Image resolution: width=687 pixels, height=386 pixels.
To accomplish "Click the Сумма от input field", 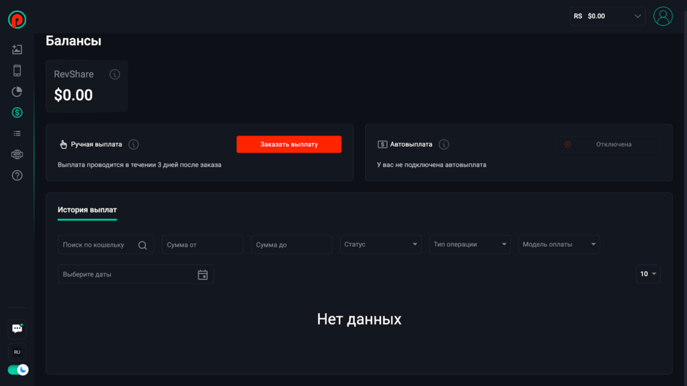I will pyautogui.click(x=203, y=245).
